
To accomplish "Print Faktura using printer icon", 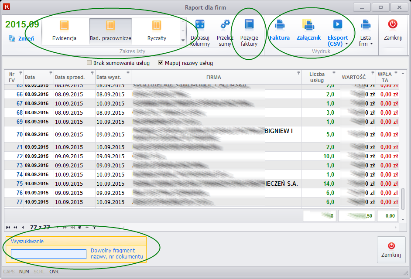I will [280, 24].
